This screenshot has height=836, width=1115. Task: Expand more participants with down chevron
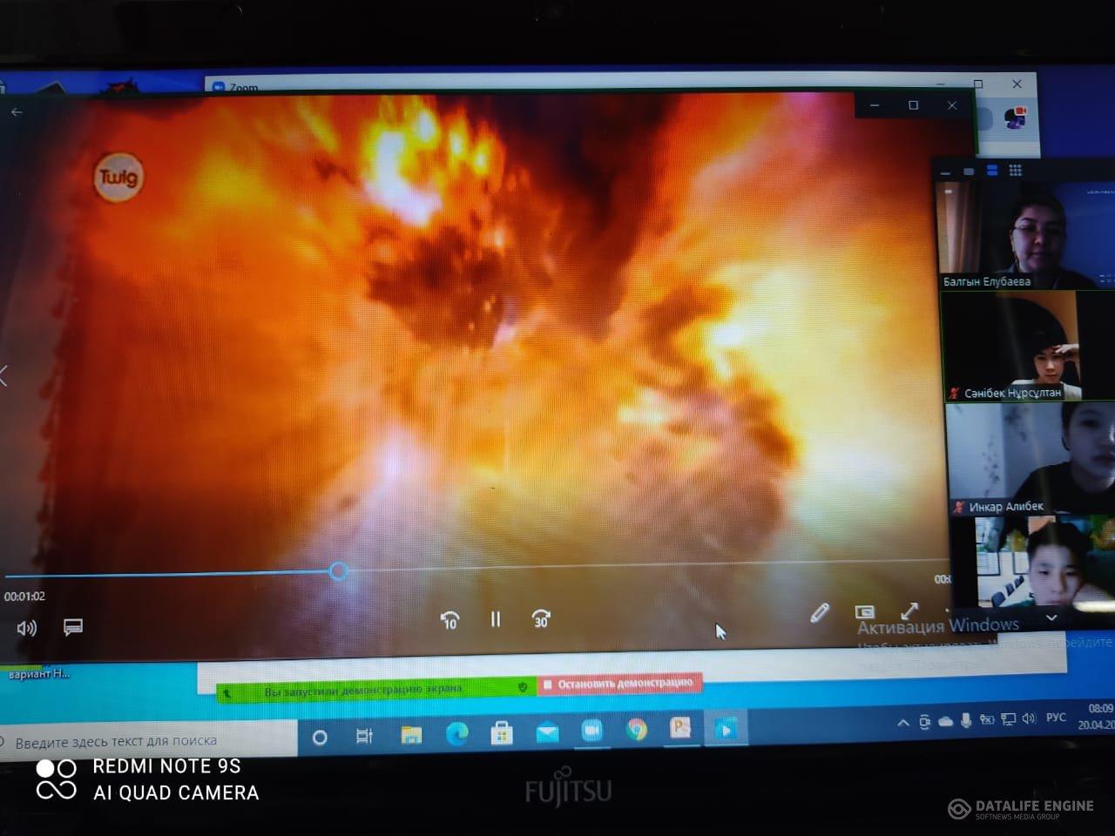coord(1051,617)
